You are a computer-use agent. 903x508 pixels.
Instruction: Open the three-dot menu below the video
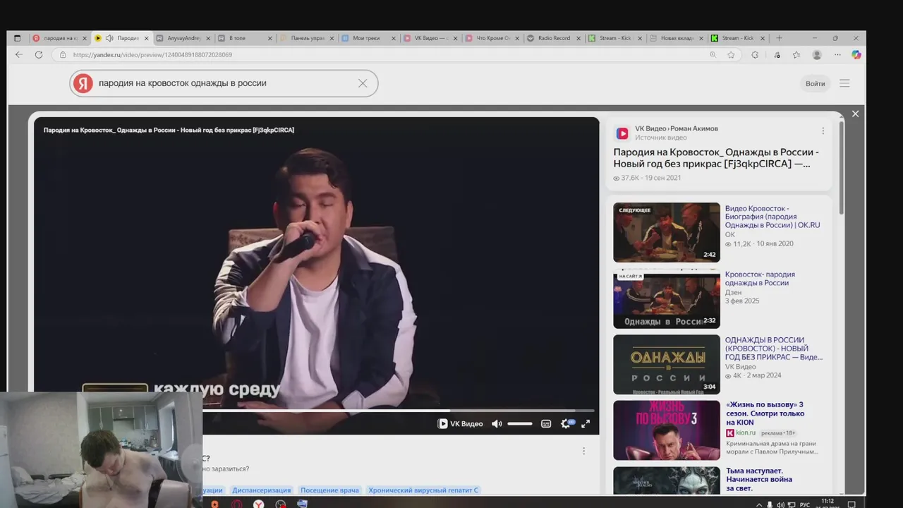[583, 451]
